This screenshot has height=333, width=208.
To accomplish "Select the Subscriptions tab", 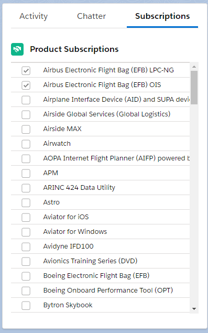I will click(162, 16).
